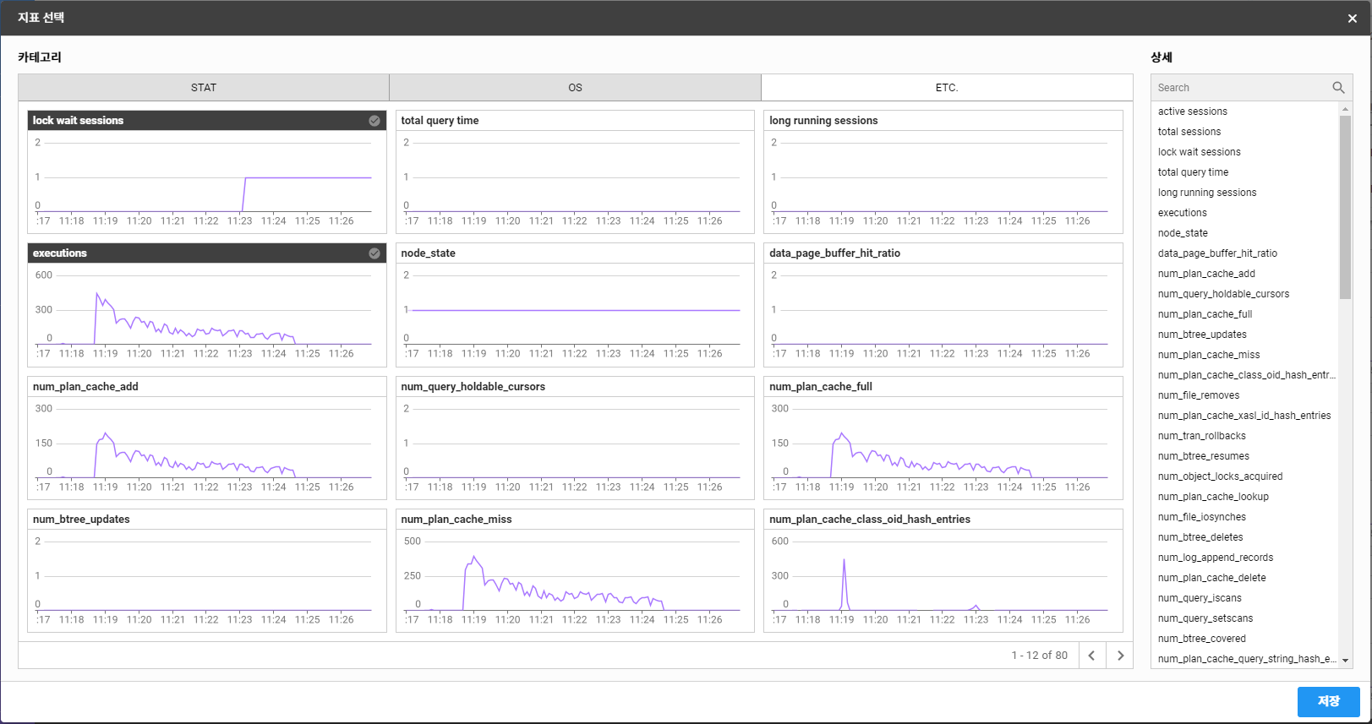Select the total query time chart
Screen dimensions: 1372x724
click(575, 172)
